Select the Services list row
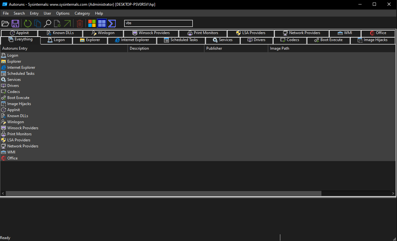Image resolution: width=397 pixels, height=241 pixels. pyautogui.click(x=198, y=80)
